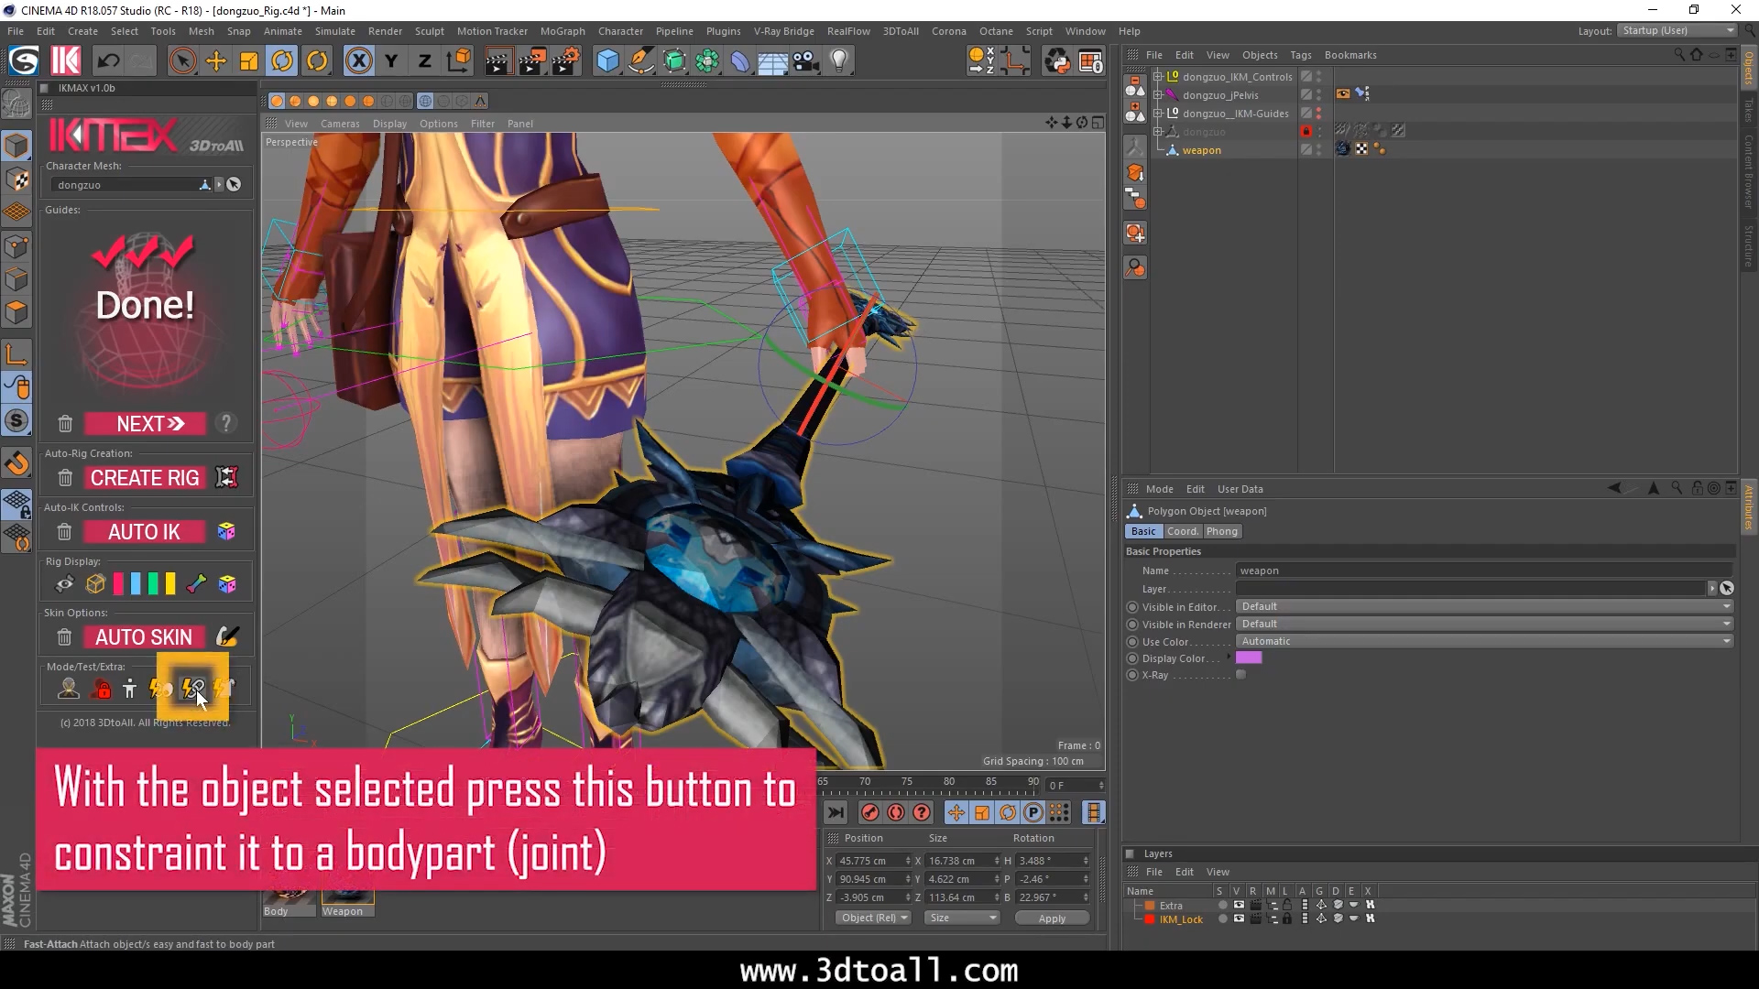Open the IKMAX plugin icon in toolbar
Viewport: 1759px width, 989px height.
click(x=66, y=61)
